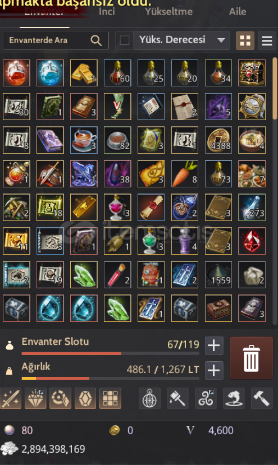Click the compass pendant icon

(x=149, y=398)
